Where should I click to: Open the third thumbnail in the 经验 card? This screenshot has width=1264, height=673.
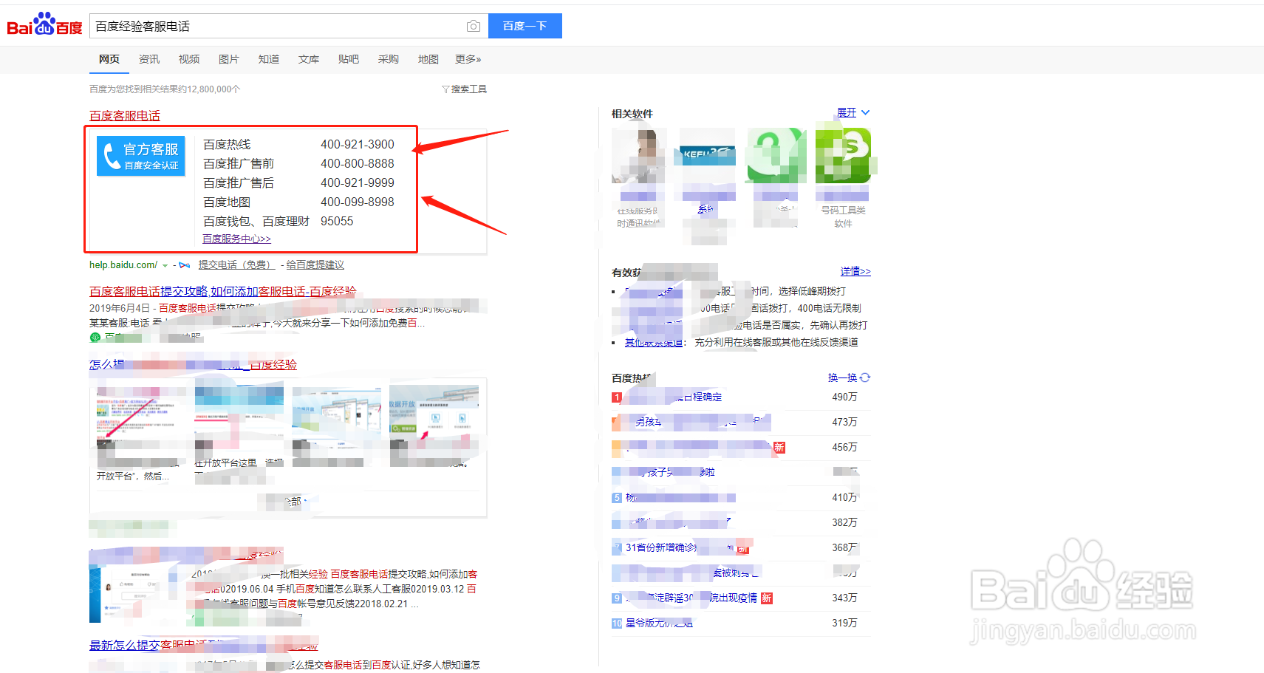(x=337, y=416)
